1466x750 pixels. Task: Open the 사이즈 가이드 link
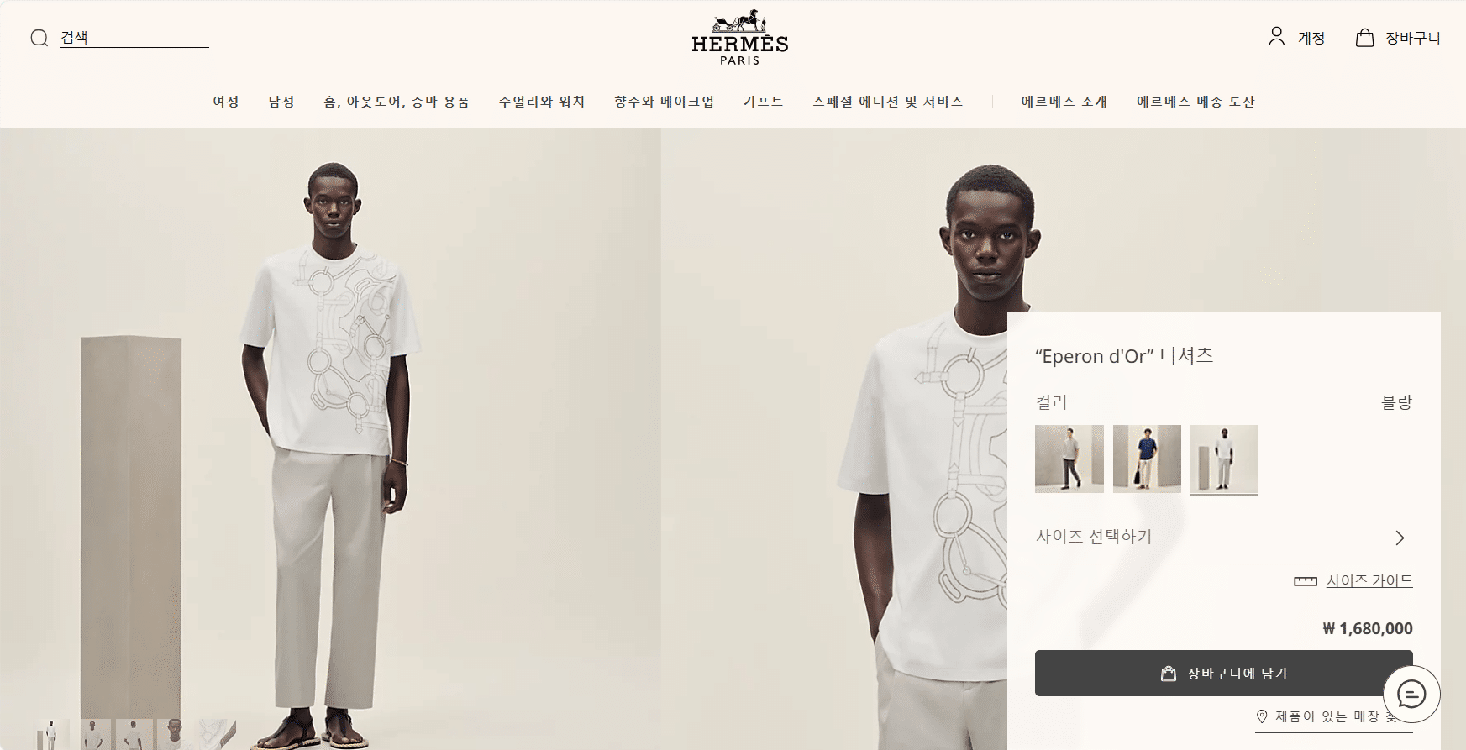click(x=1369, y=580)
